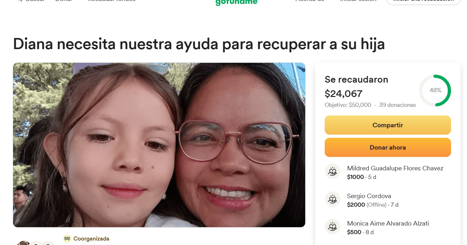Click the Iniciar una recaudación button
The height and width of the screenshot is (245, 467).
pyautogui.click(x=423, y=2)
